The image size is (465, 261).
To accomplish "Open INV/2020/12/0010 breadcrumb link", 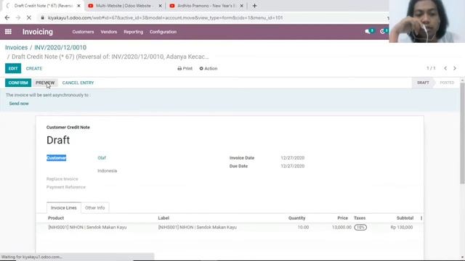I will point(60,47).
